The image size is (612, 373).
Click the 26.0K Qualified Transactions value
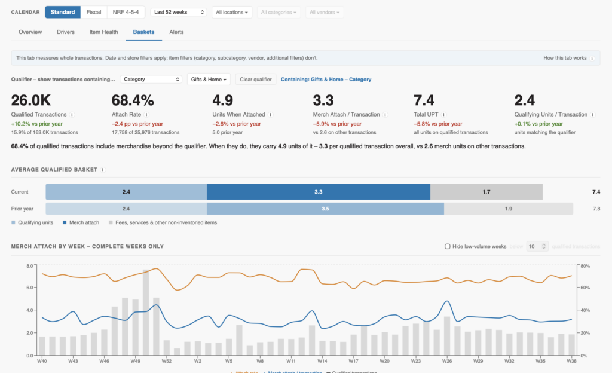(x=31, y=100)
